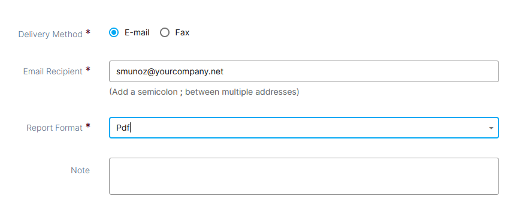Click the smunoz@yourcompany.net address text
This screenshot has width=520, height=223.
[x=170, y=71]
